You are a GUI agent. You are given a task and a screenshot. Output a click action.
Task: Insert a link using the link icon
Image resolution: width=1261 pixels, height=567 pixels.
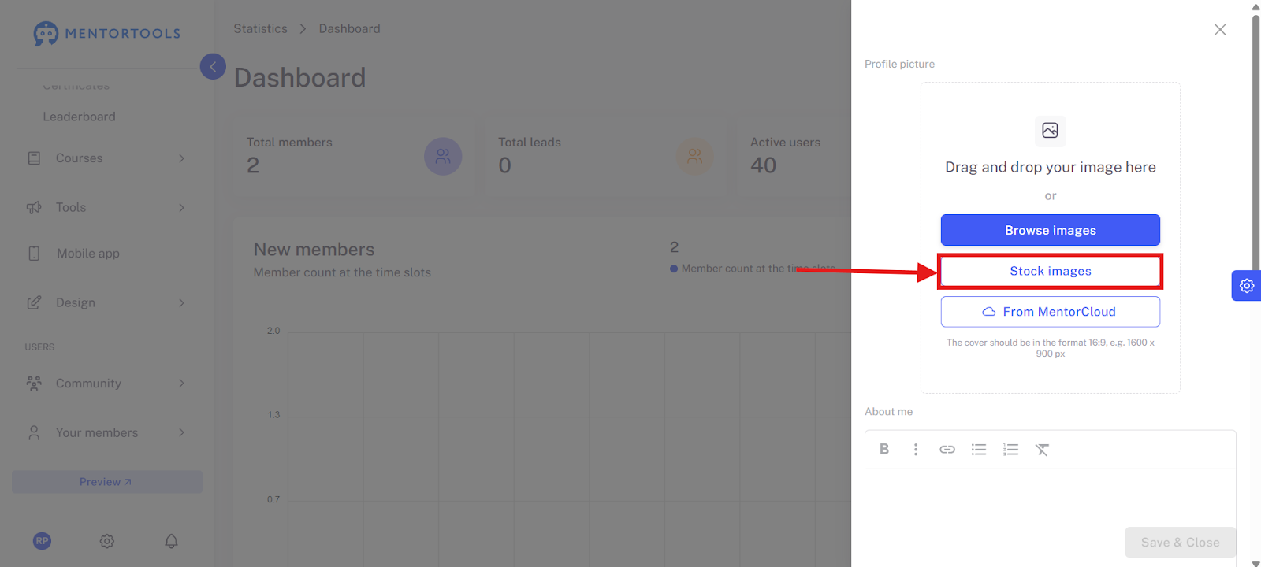[947, 449]
